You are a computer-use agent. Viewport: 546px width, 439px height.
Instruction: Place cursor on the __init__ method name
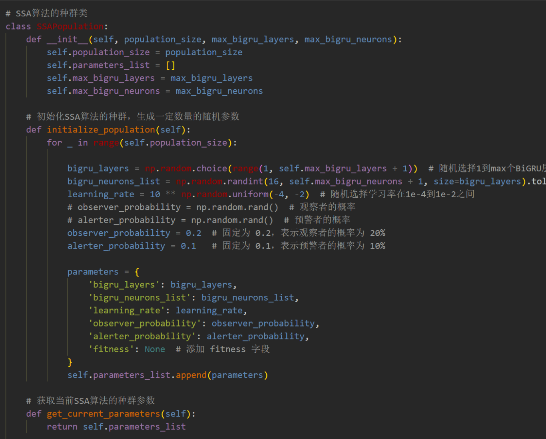tap(68, 39)
